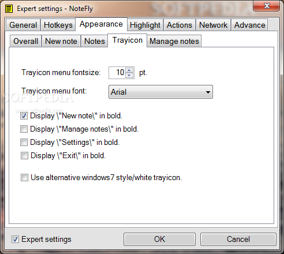The height and width of the screenshot is (254, 284).
Task: Click the Cancel button
Action: (238, 240)
